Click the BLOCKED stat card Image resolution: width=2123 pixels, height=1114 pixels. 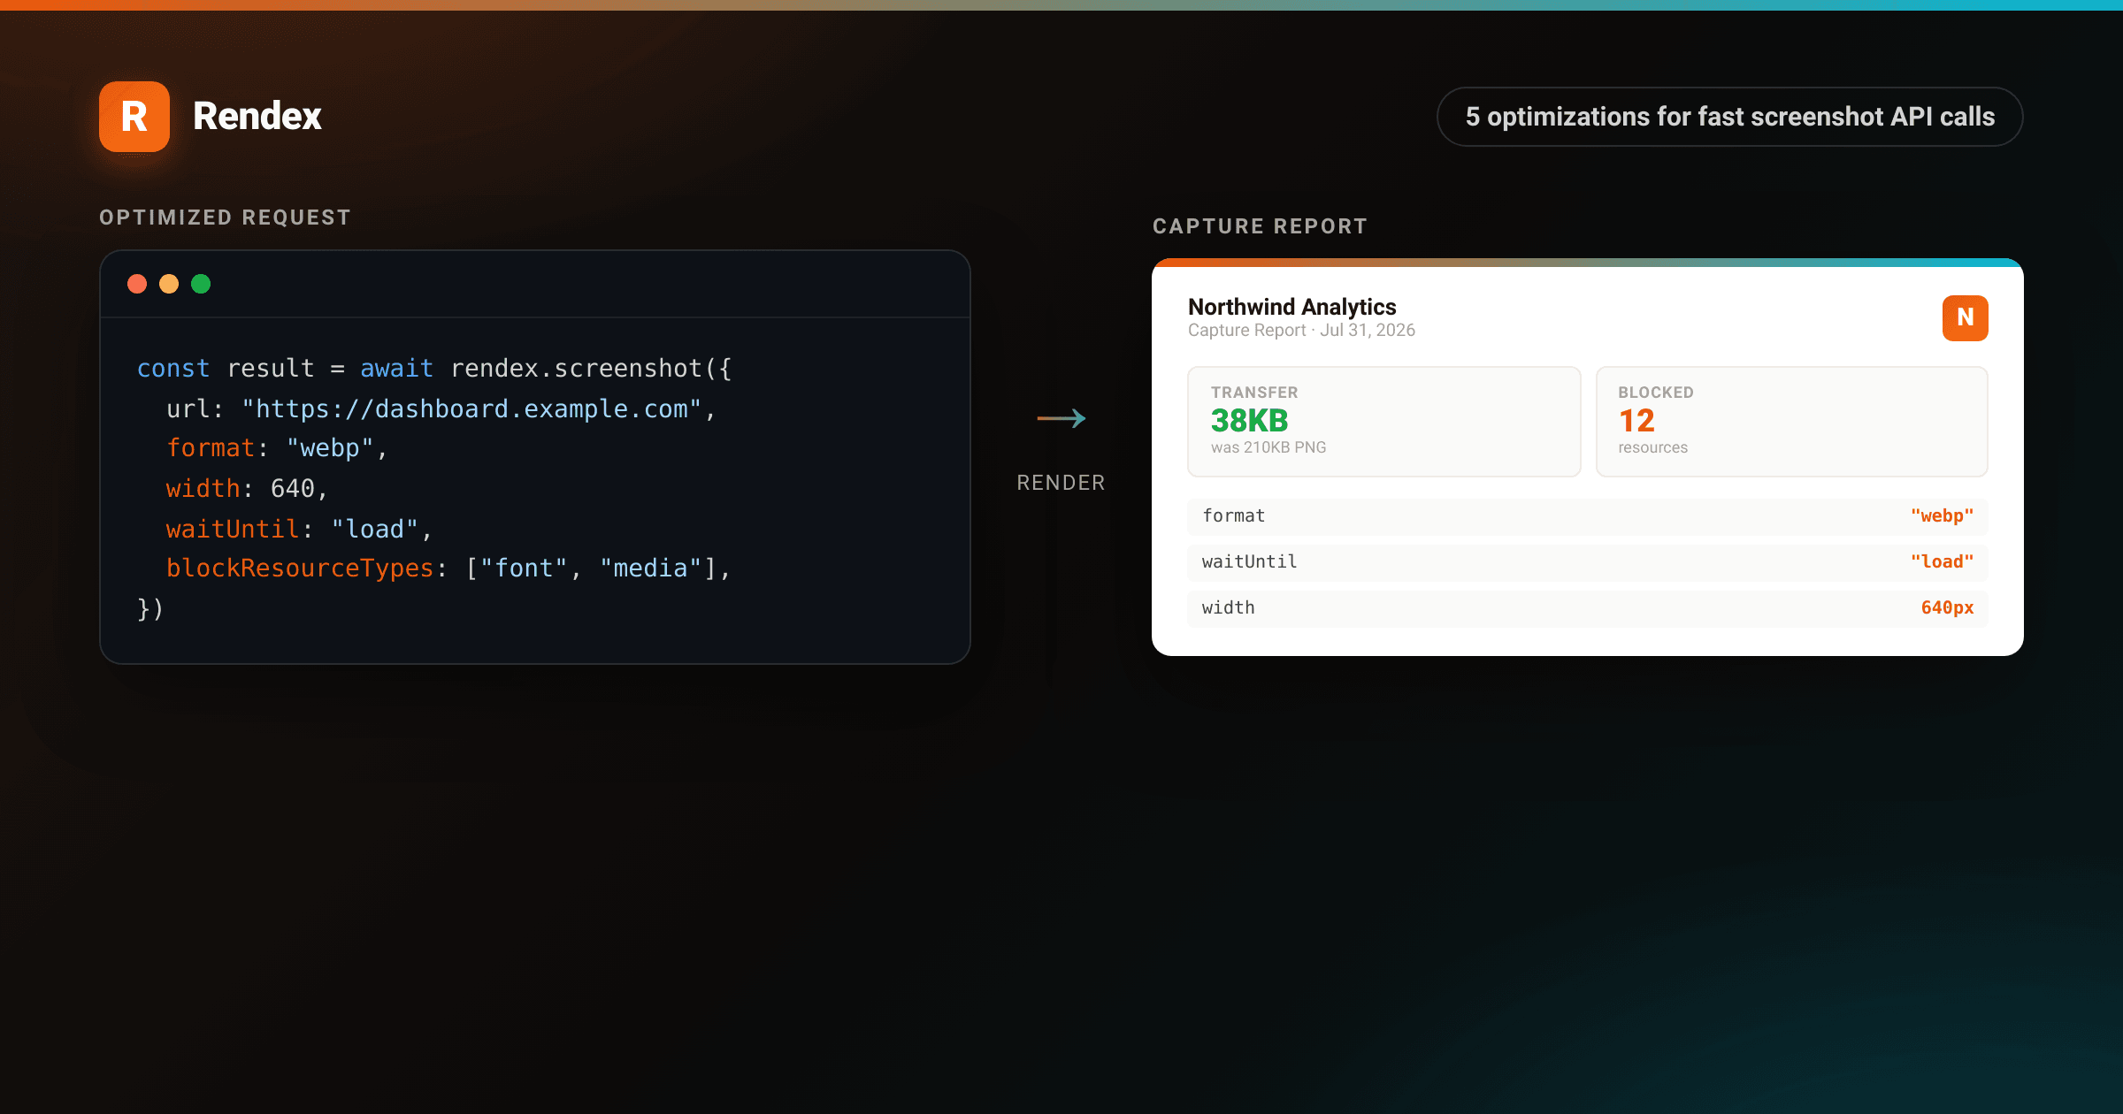tap(1791, 422)
